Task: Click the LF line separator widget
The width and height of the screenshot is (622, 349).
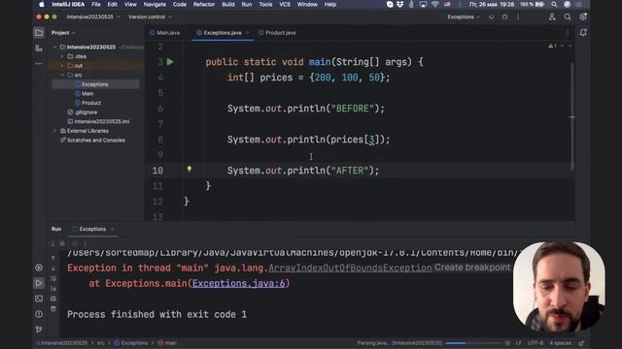Action: tap(518, 343)
